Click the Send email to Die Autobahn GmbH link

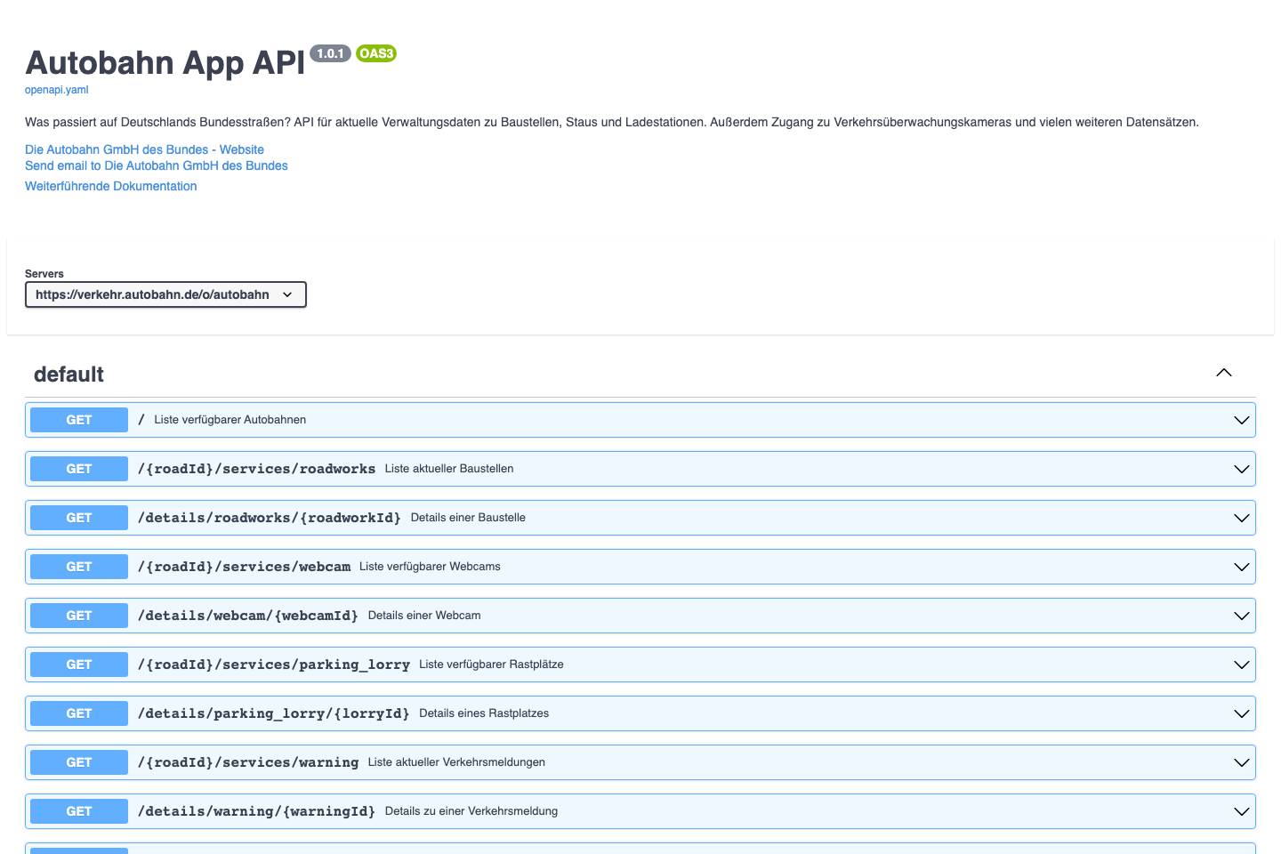pyautogui.click(x=156, y=165)
